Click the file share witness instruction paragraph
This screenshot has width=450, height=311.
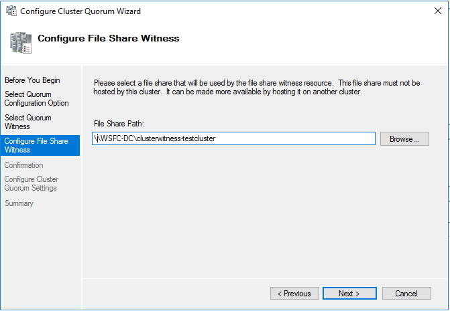pos(257,87)
